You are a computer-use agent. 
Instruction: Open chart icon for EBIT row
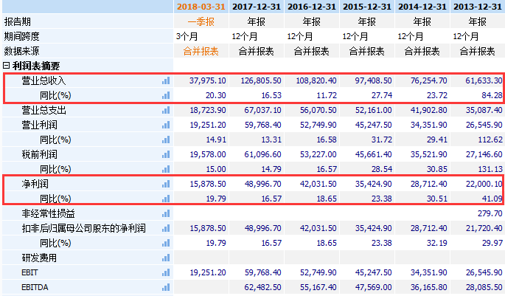[x=166, y=273]
